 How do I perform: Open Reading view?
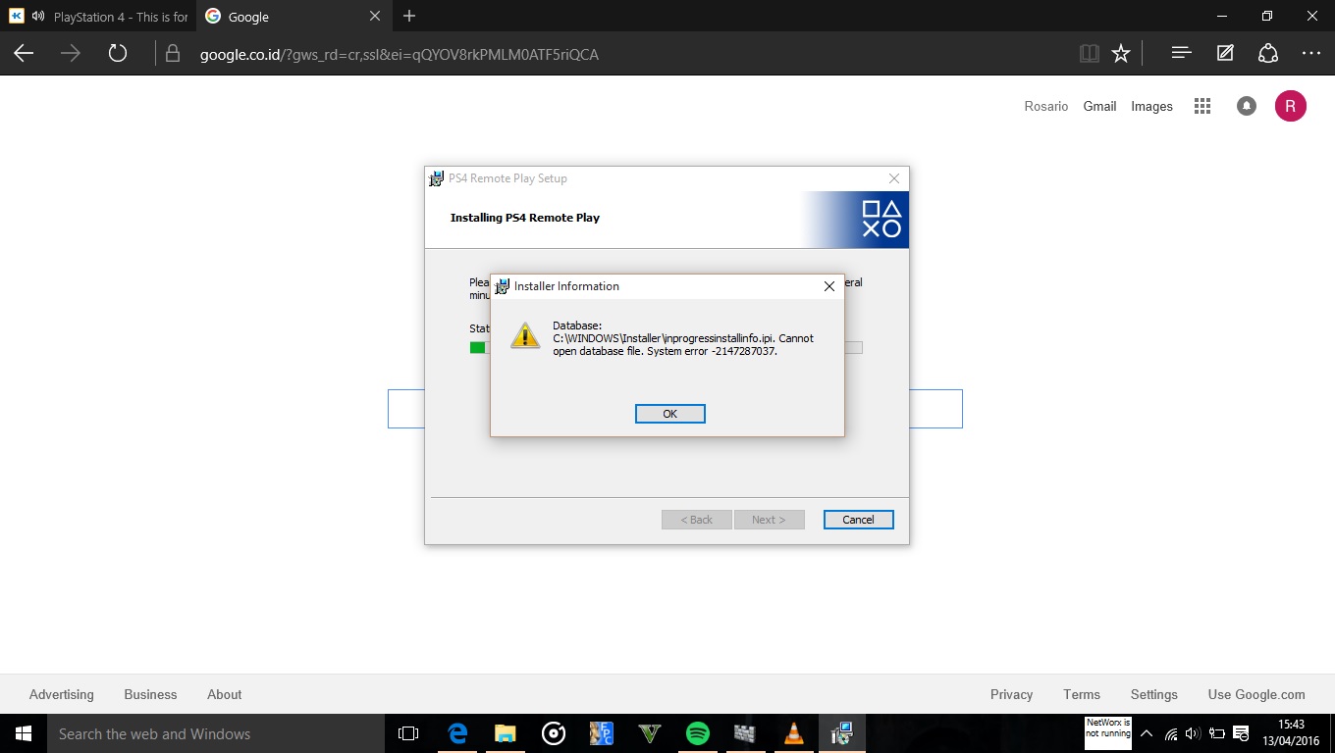(1089, 54)
